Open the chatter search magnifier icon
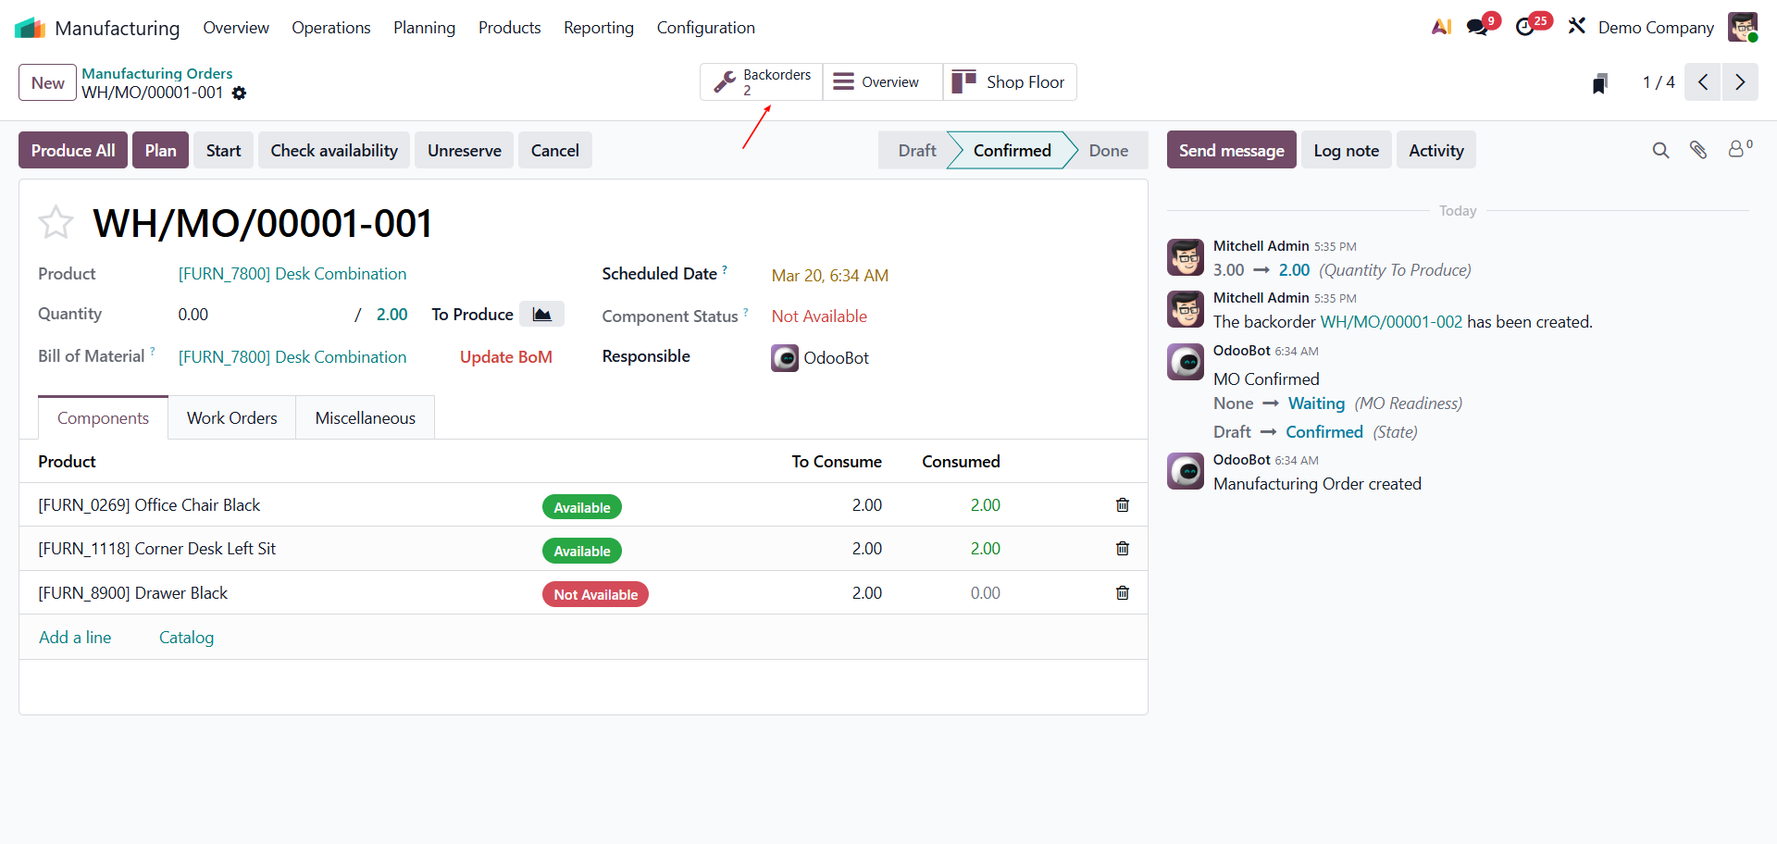Viewport: 1777px width, 844px height. pyautogui.click(x=1660, y=150)
